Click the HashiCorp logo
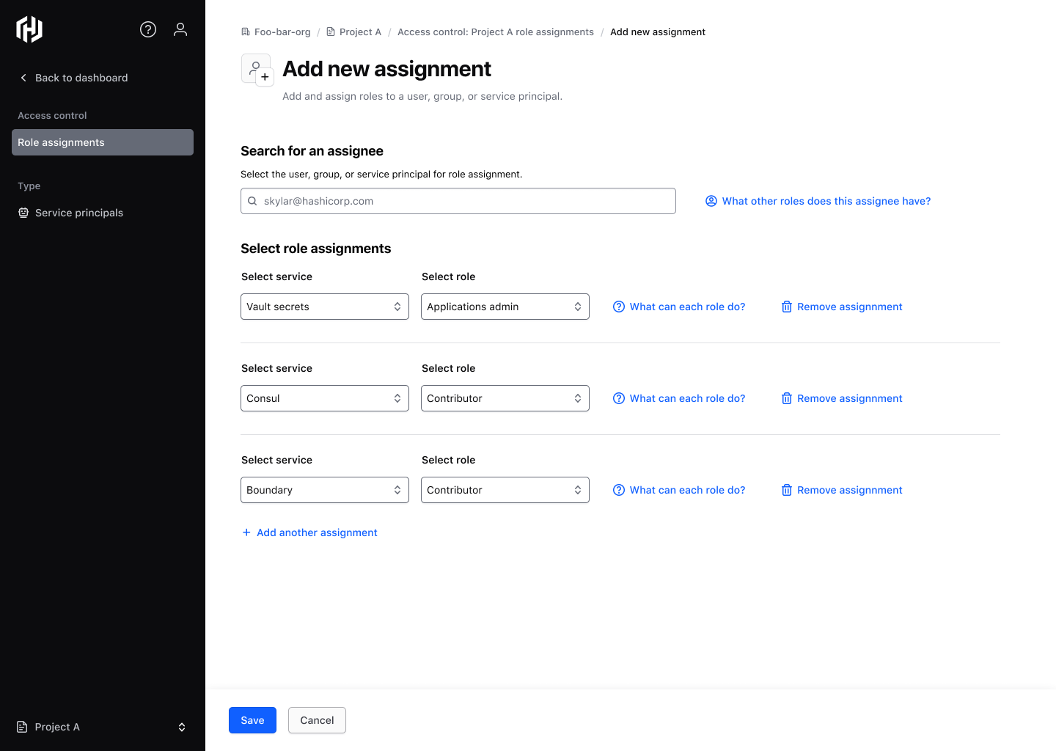This screenshot has height=751, width=1056. 29,29
